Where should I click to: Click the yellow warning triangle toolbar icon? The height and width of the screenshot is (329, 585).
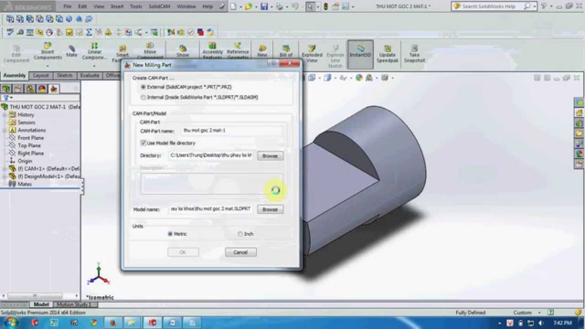(x=108, y=32)
